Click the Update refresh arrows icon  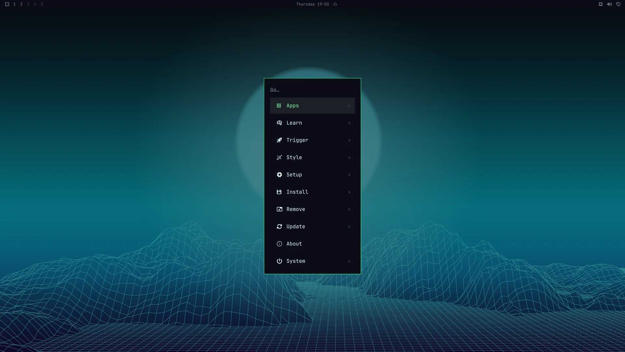(279, 227)
